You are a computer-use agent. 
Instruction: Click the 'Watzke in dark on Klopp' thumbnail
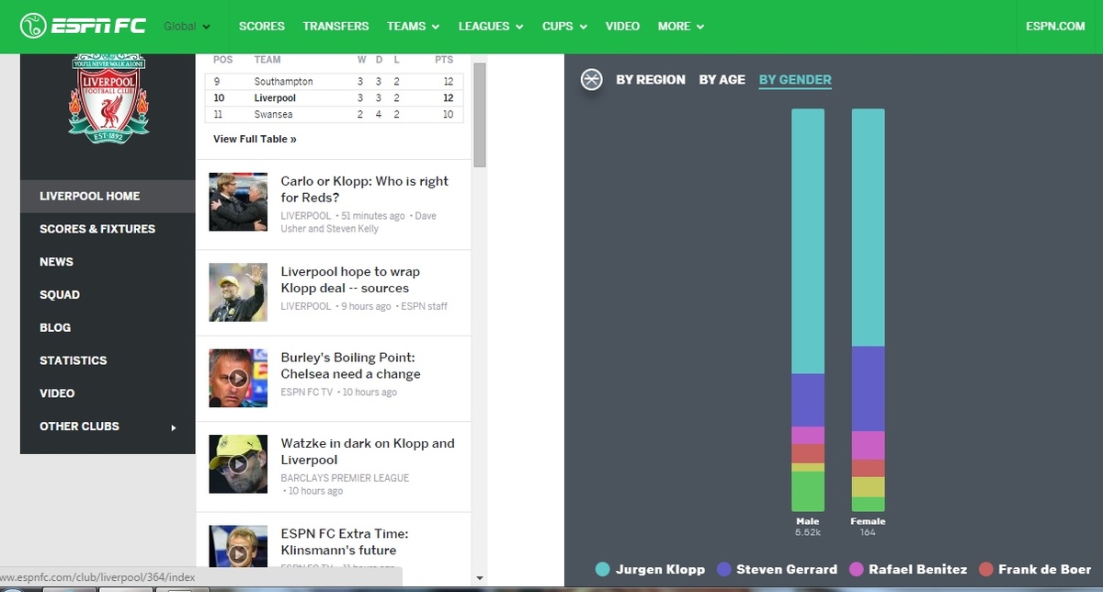click(x=238, y=464)
